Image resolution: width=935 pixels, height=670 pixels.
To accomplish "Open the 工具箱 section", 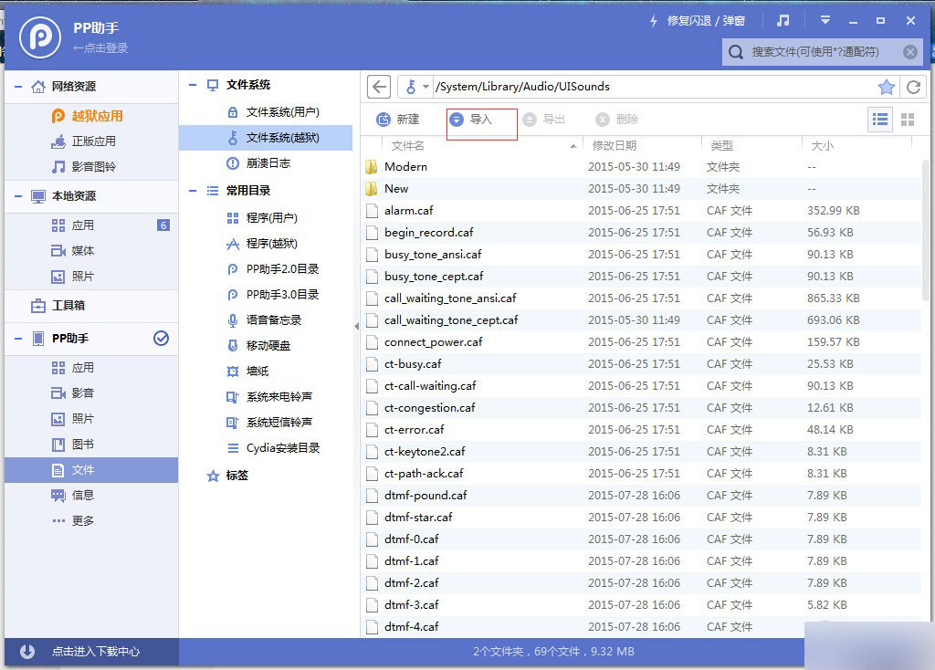I will (67, 306).
